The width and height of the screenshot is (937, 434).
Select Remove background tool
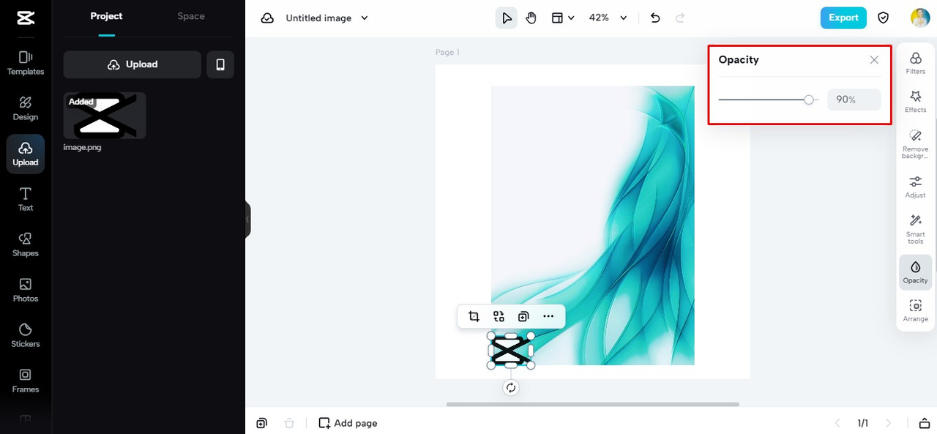(x=915, y=143)
